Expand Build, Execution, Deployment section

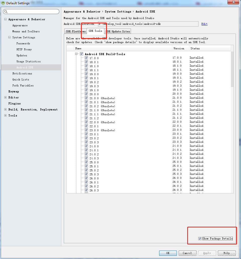pos(5,109)
